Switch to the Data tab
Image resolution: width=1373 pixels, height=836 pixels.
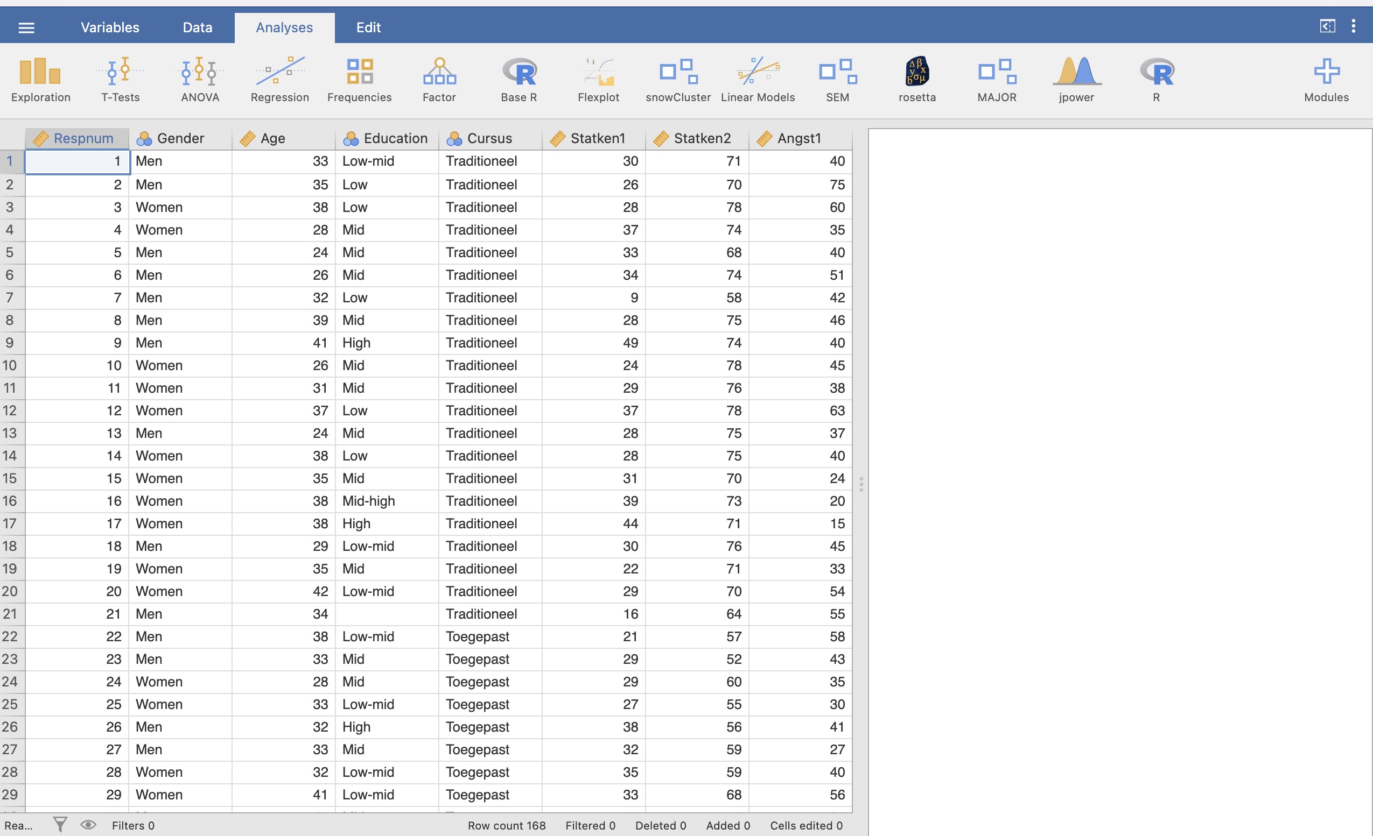pyautogui.click(x=197, y=27)
